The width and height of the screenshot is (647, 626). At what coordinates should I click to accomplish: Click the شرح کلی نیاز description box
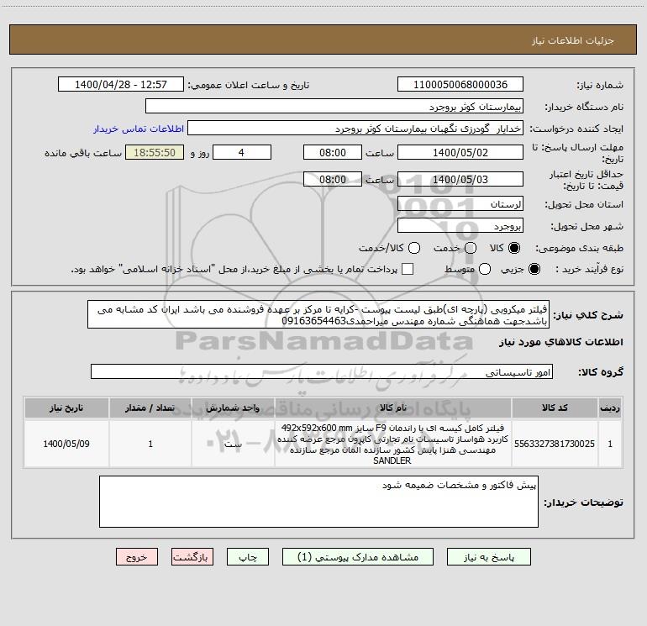point(318,314)
